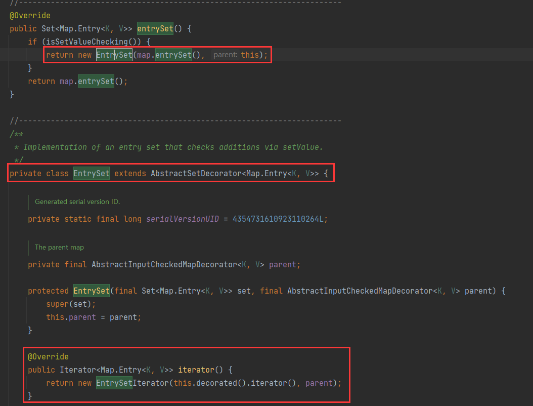Click the @Override annotation above the entrySet method
Viewport: 533px width, 406px height.
click(x=30, y=16)
